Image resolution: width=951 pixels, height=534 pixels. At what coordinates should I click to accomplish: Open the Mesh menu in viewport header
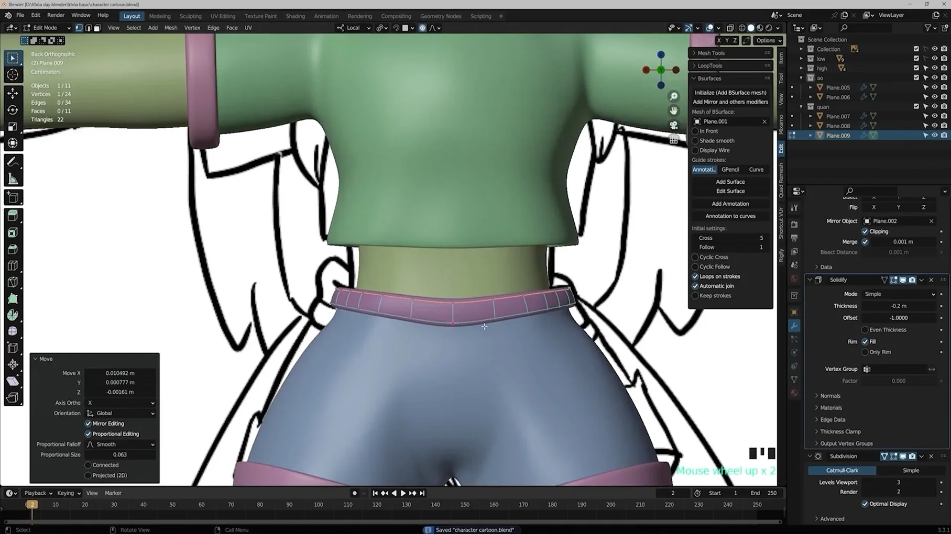pos(171,28)
